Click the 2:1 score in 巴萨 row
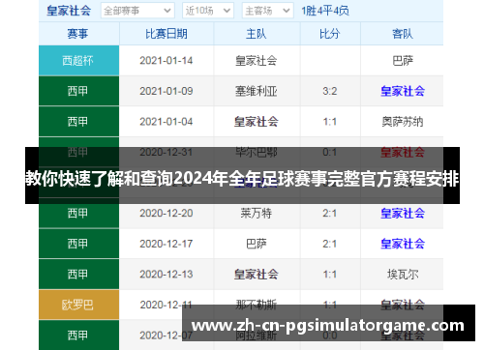 (330, 244)
